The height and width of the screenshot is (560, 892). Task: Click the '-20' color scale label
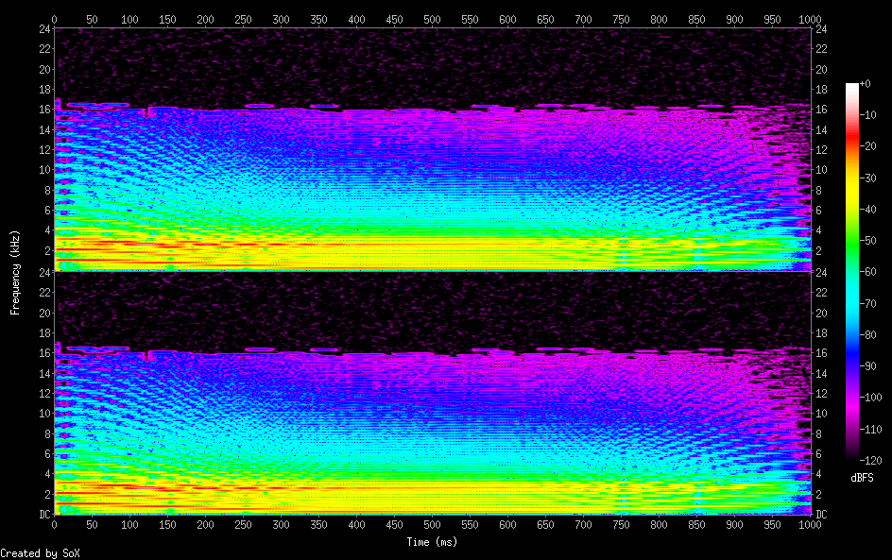[x=867, y=146]
